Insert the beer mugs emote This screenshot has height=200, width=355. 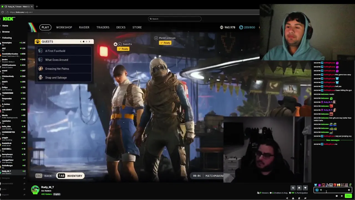[x=338, y=185]
